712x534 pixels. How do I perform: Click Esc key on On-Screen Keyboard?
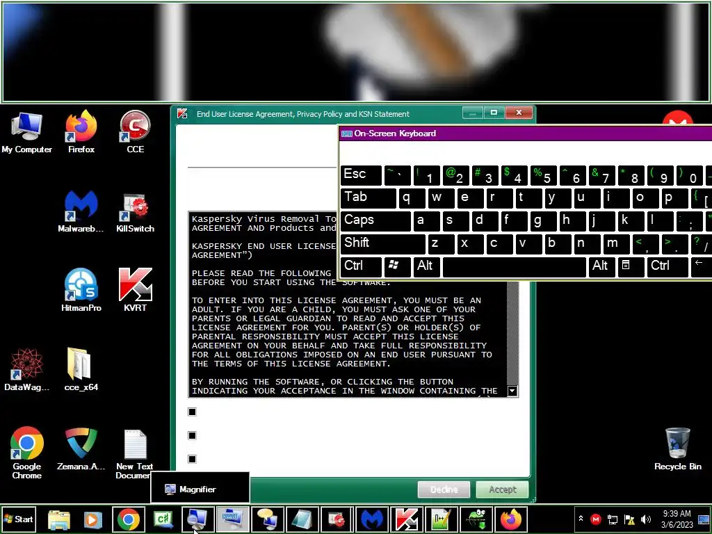tap(361, 175)
